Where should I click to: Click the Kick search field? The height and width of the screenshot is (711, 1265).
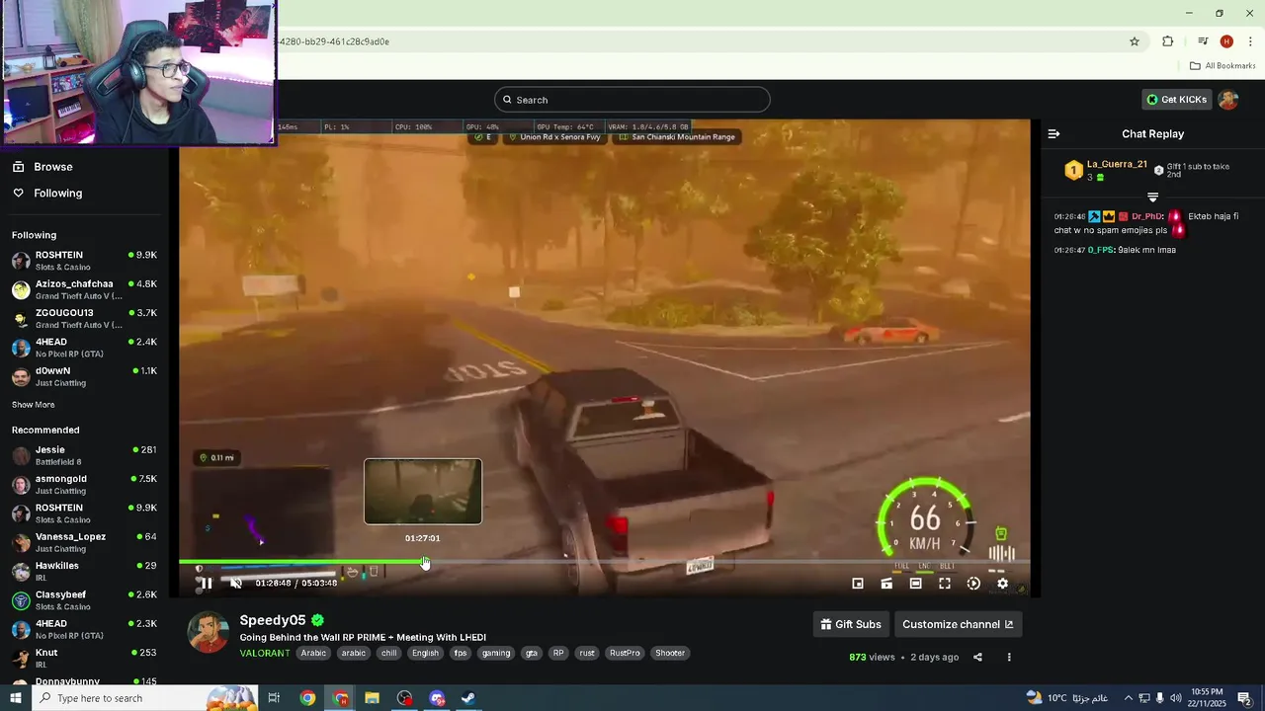[x=632, y=100]
